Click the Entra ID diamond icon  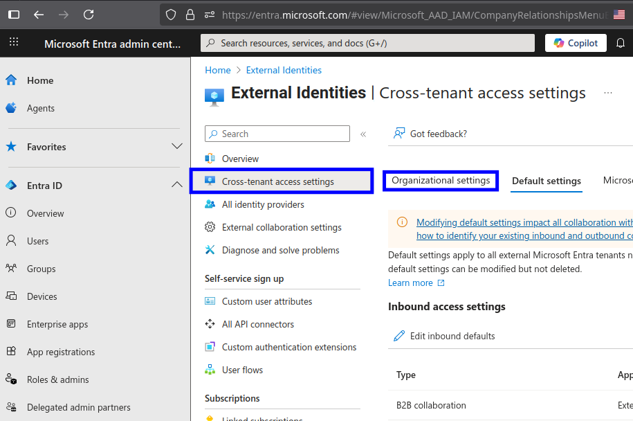[11, 185]
